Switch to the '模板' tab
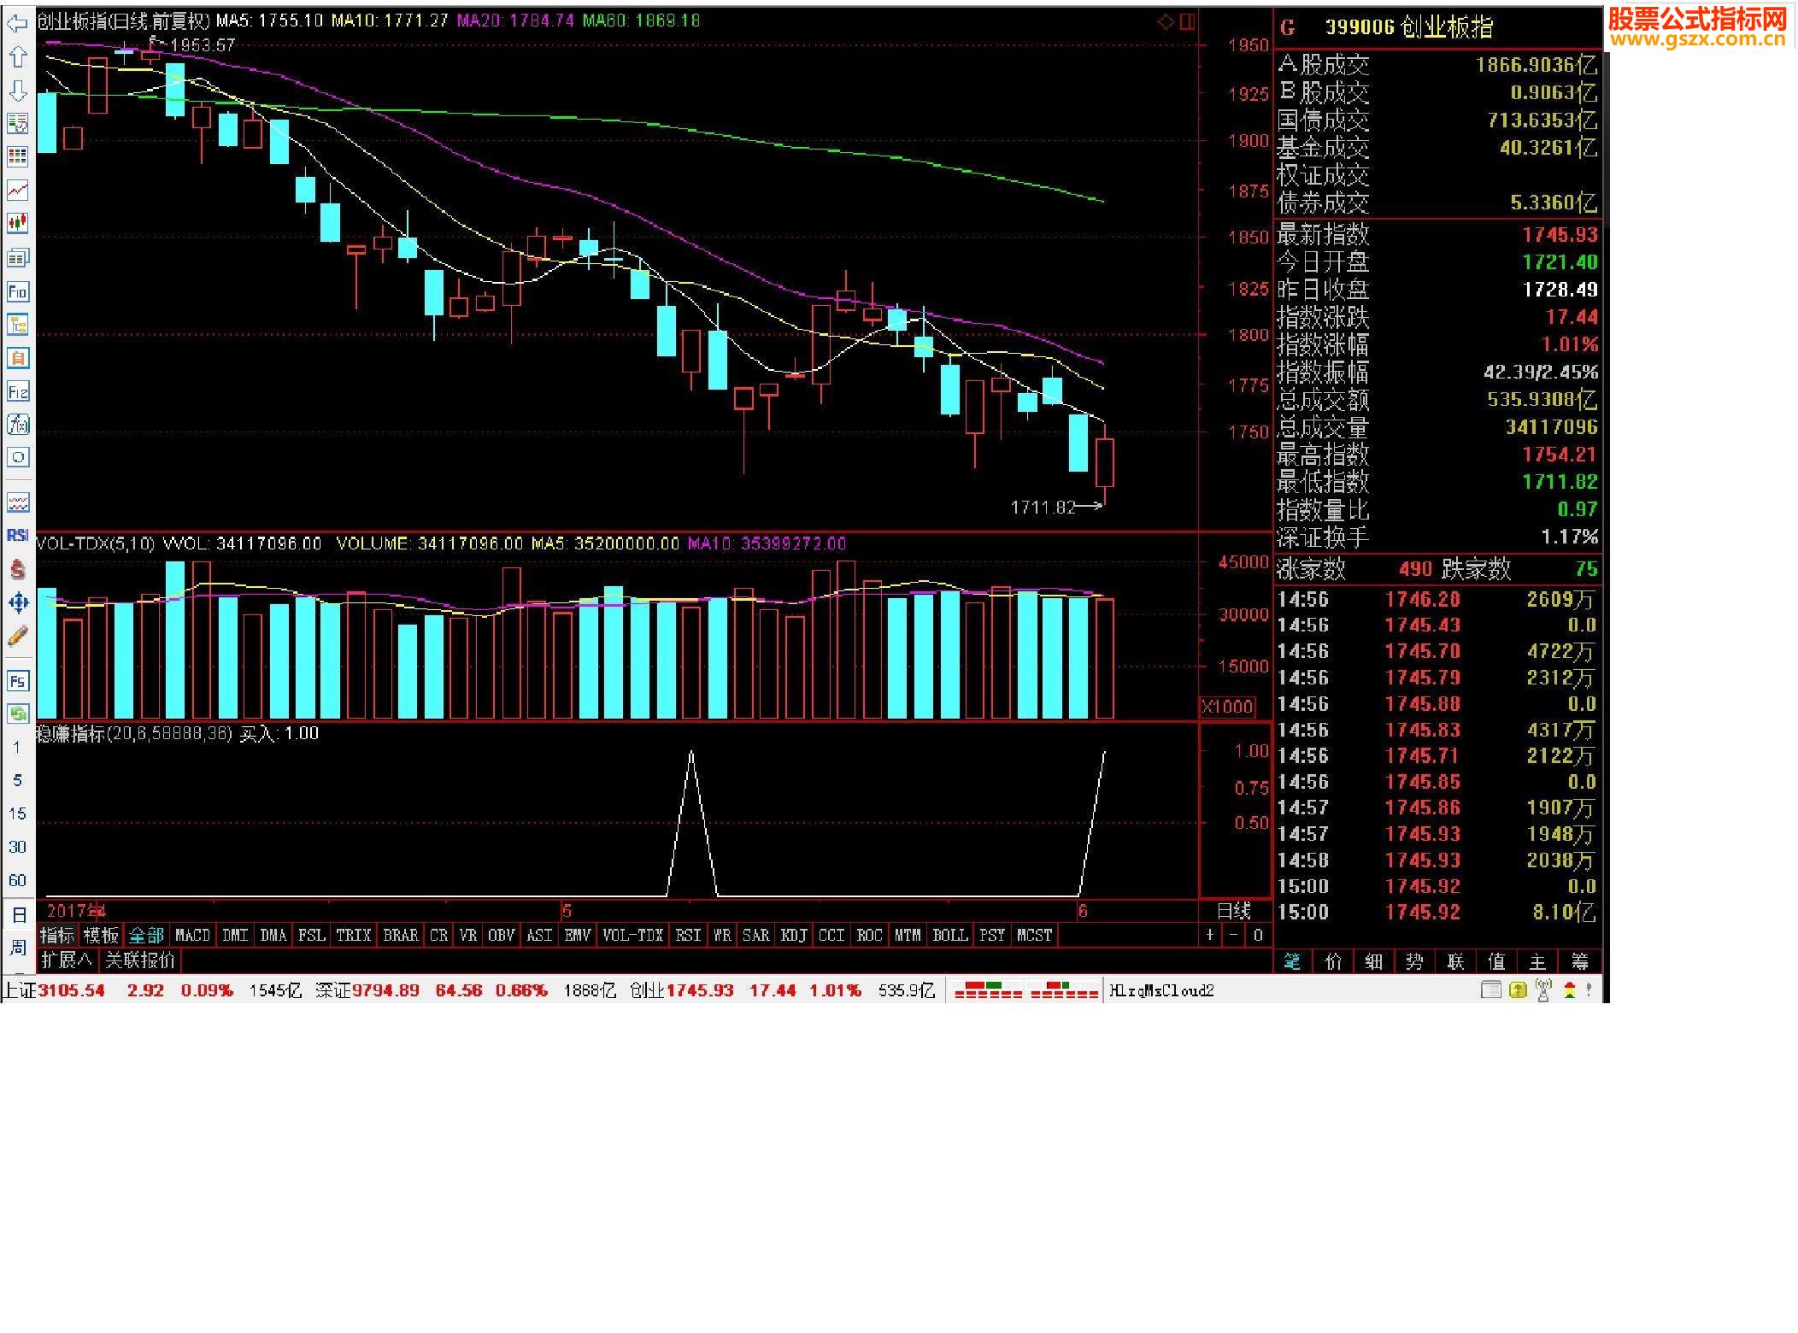 tap(101, 936)
